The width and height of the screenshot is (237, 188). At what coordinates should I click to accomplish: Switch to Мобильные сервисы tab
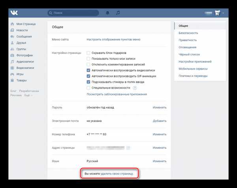[x=200, y=69]
